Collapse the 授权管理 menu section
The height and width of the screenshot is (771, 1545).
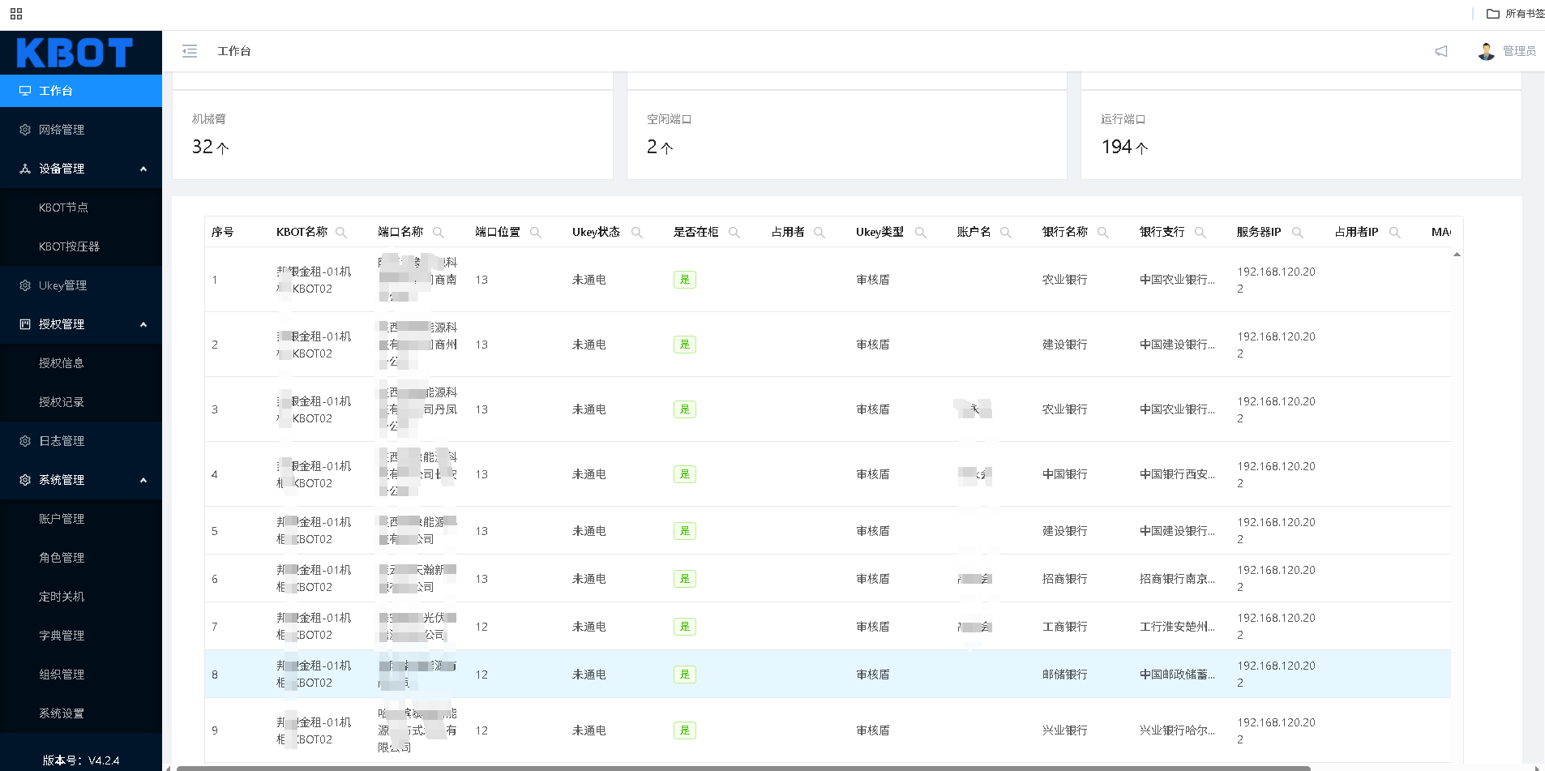(x=143, y=324)
